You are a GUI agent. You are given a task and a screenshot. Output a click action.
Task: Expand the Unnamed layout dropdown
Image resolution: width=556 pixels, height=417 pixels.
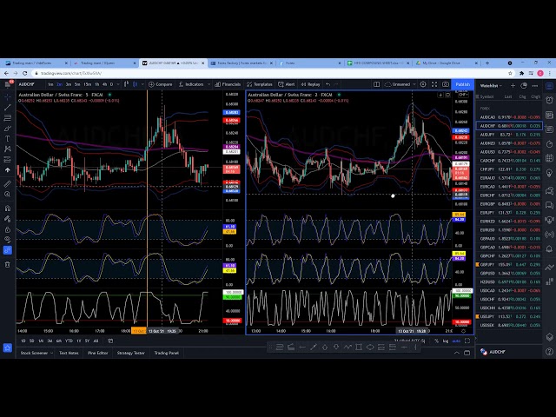coord(414,84)
